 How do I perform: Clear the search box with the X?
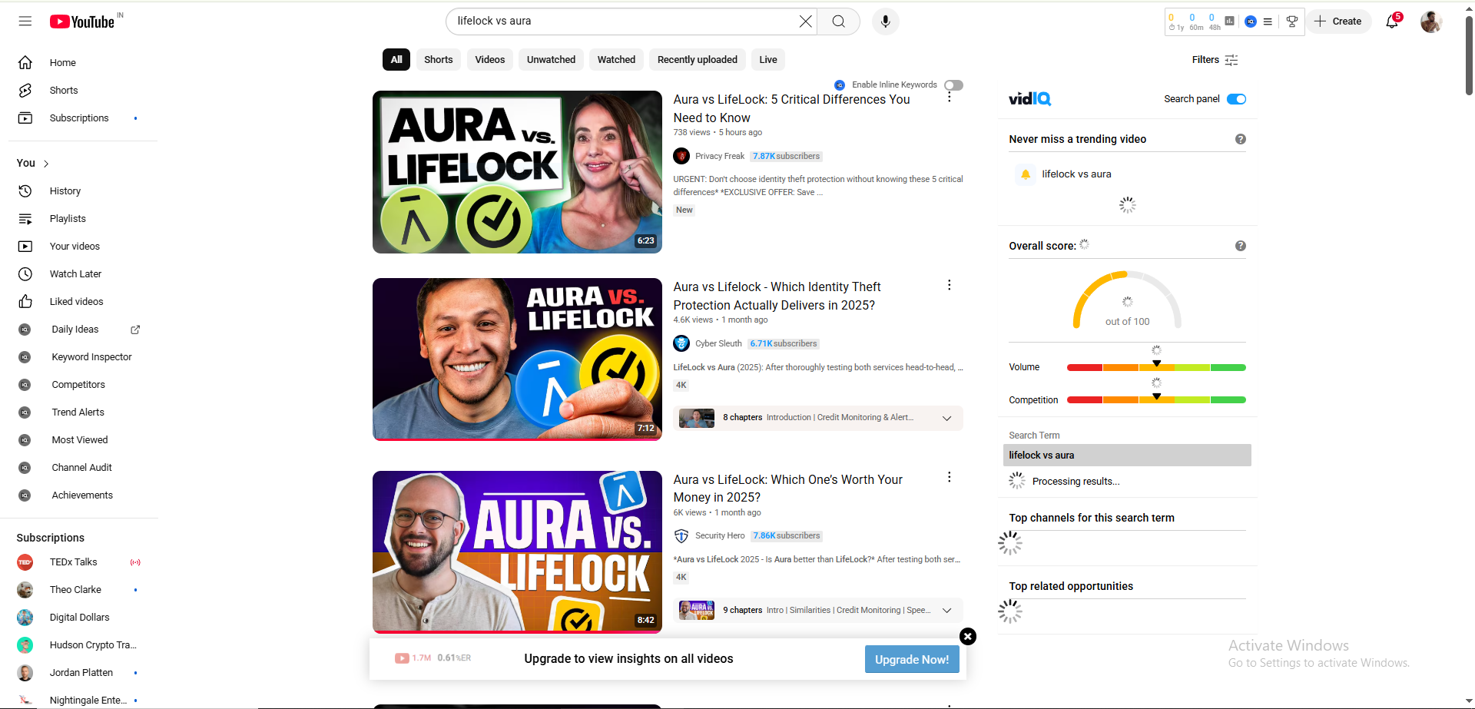coord(805,22)
